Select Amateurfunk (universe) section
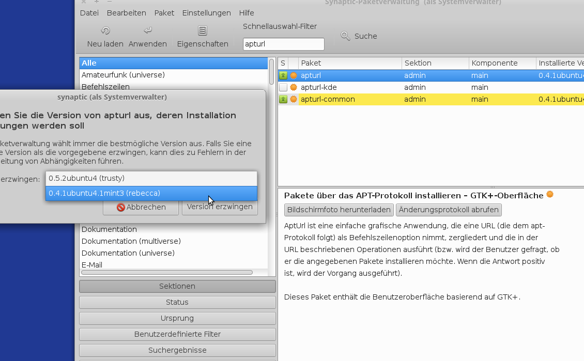 (174, 75)
